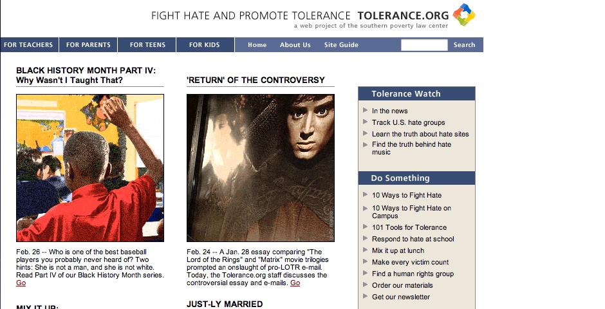Open Respond to hate at school link
Screen dimensions: 605x309
[x=413, y=239]
